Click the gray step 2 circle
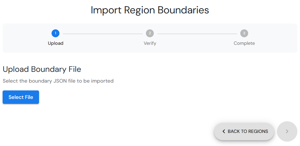The image size is (300, 146). [150, 33]
